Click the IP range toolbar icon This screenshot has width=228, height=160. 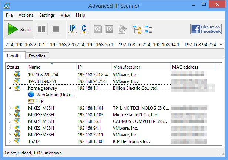tap(73, 29)
